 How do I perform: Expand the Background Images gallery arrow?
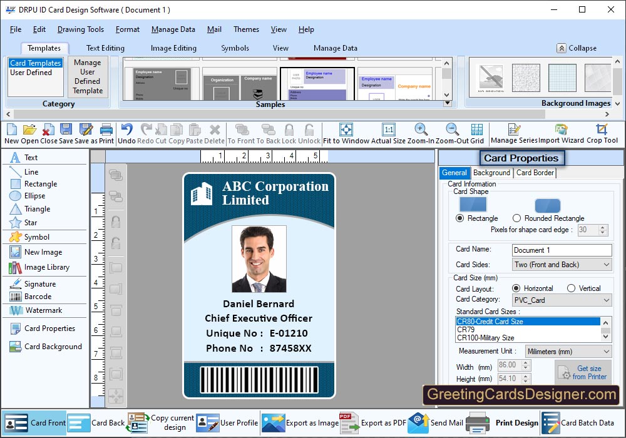(x=618, y=103)
